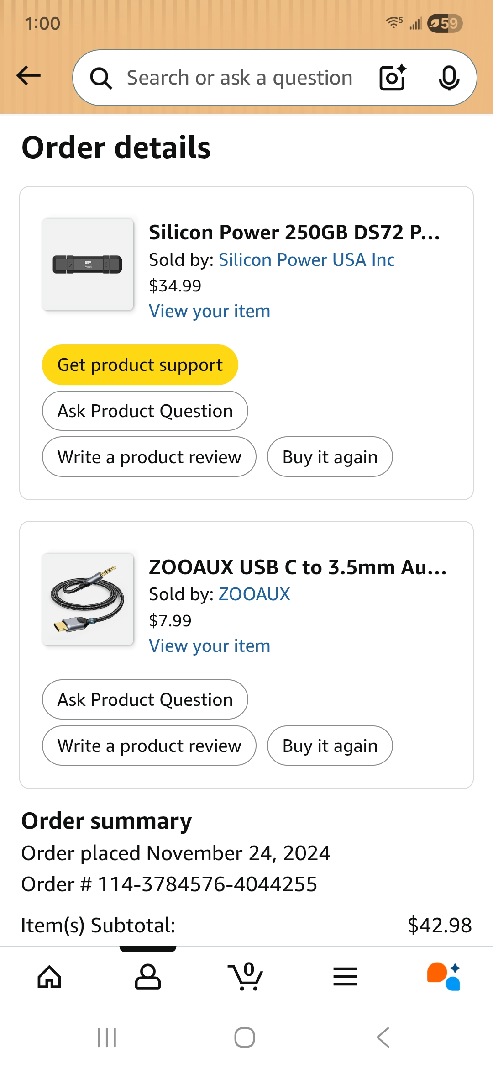Tap the back arrow in header

pos(29,76)
